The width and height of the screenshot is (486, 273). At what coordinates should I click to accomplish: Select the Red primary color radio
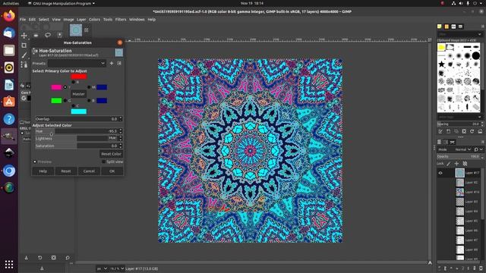click(x=73, y=82)
